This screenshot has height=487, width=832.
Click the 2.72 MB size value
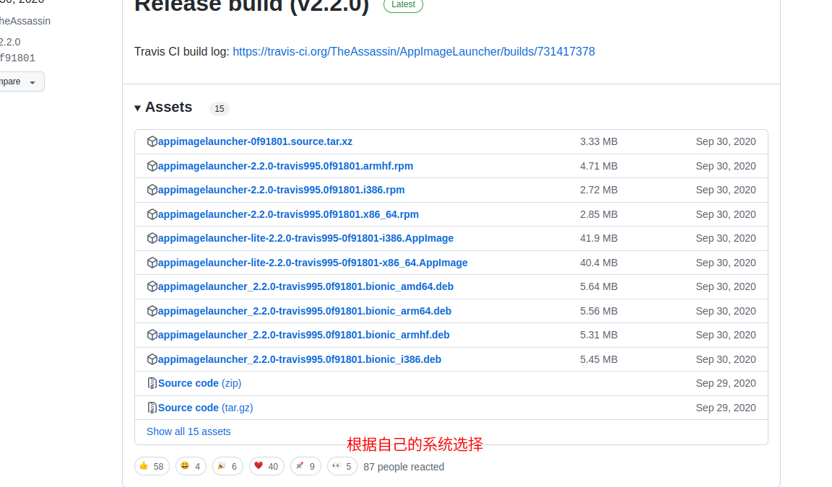(x=599, y=190)
